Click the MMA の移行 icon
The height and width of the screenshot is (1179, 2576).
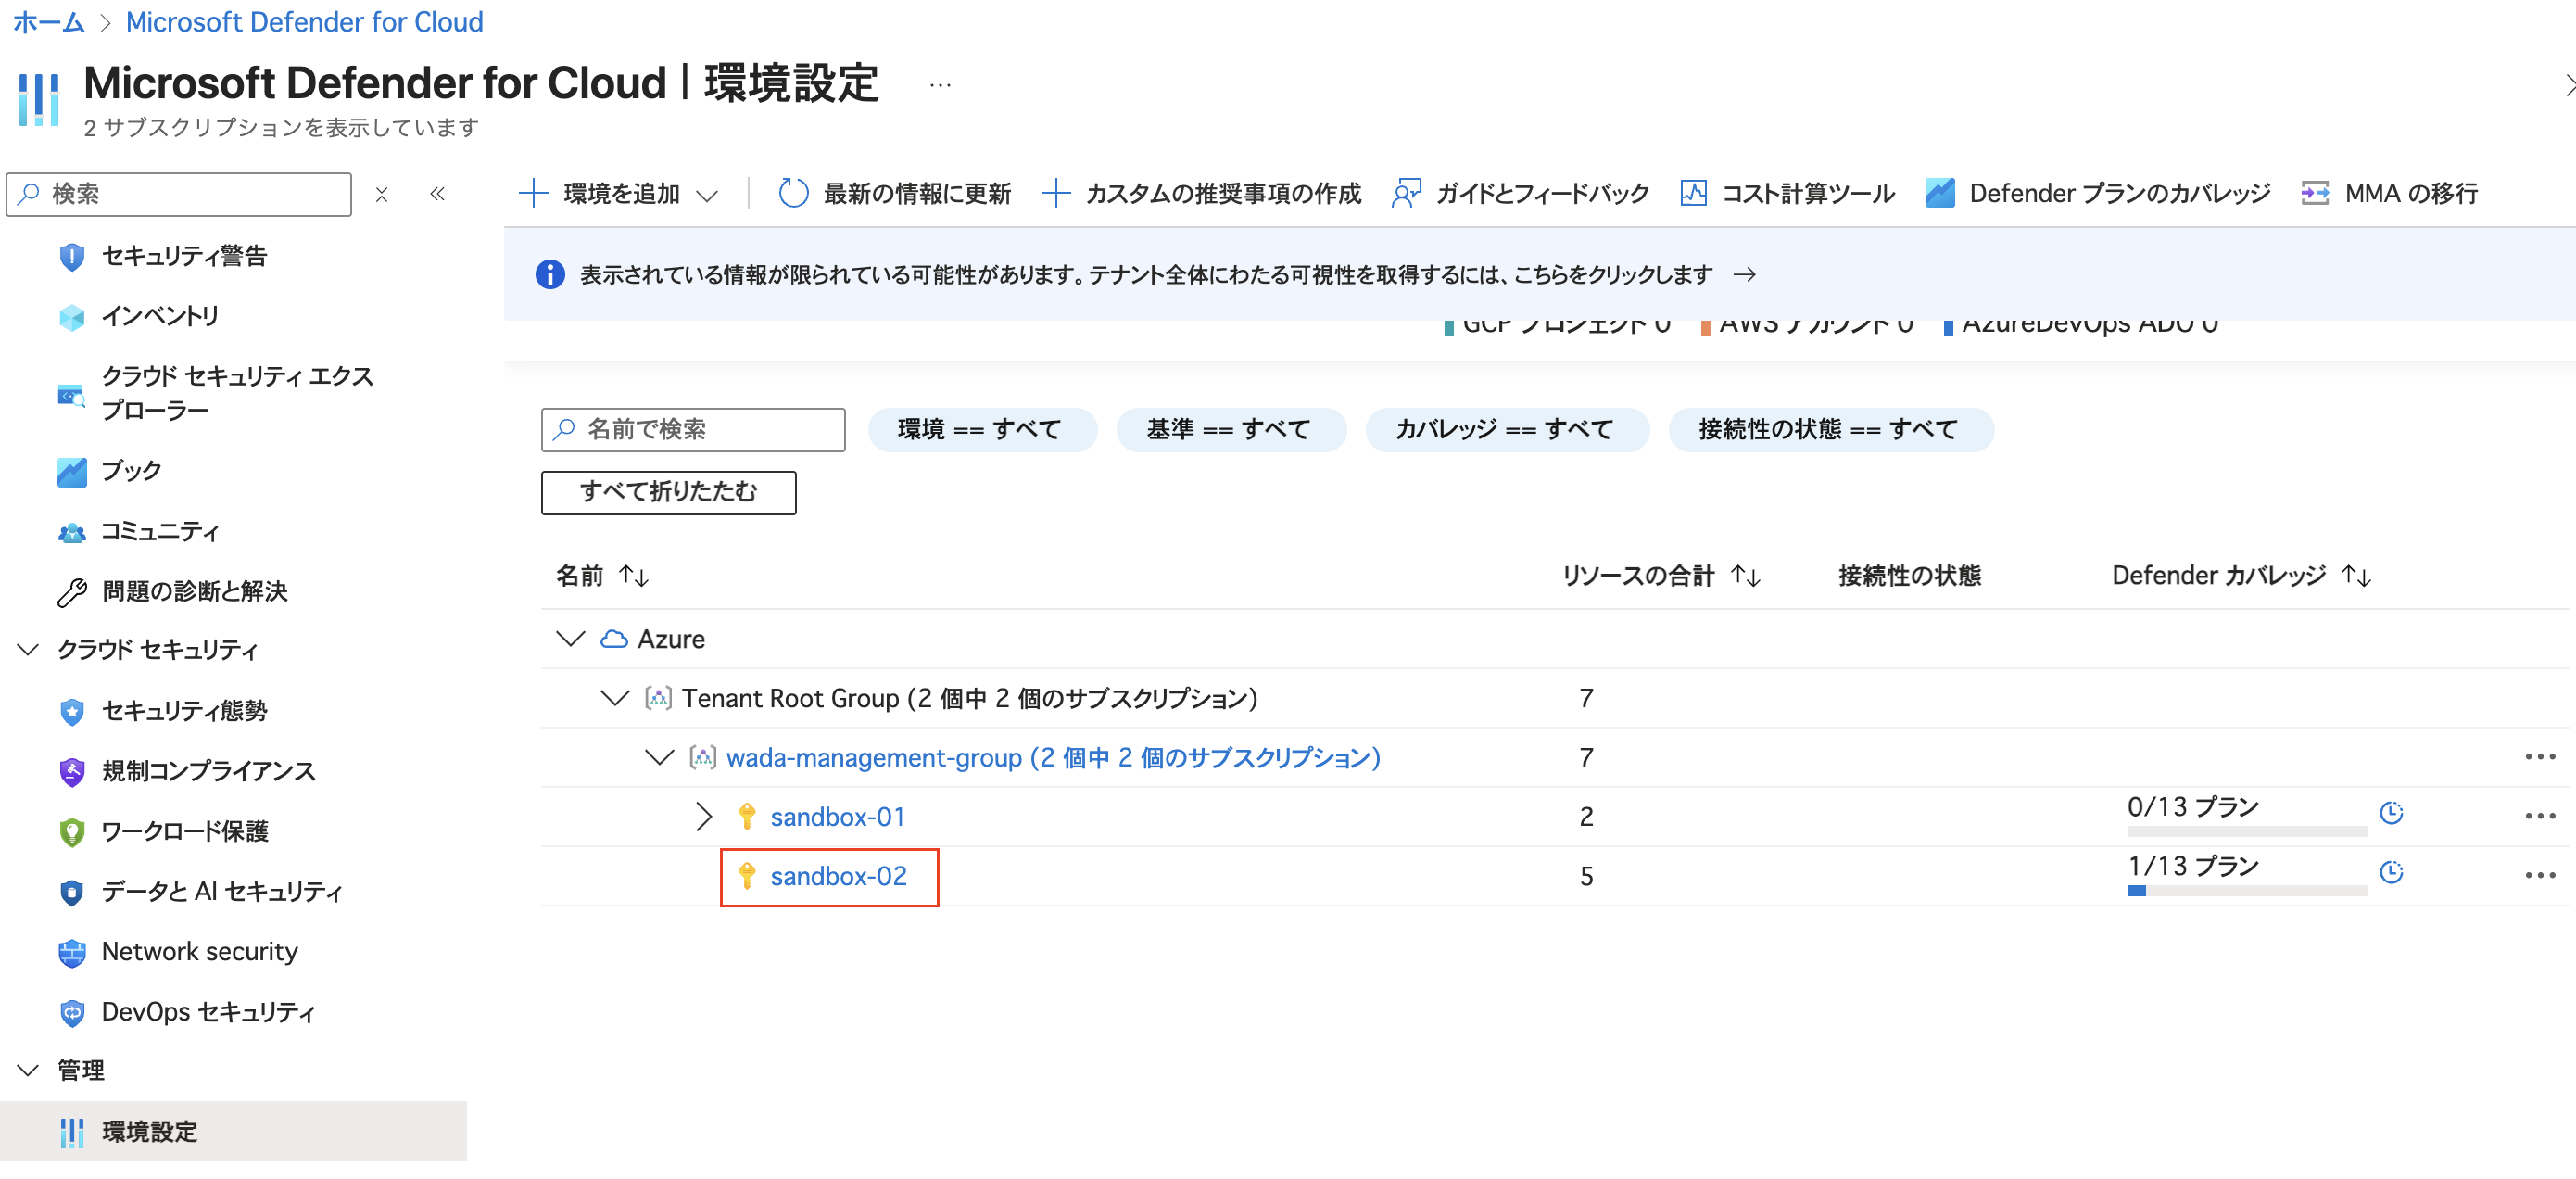(2315, 193)
